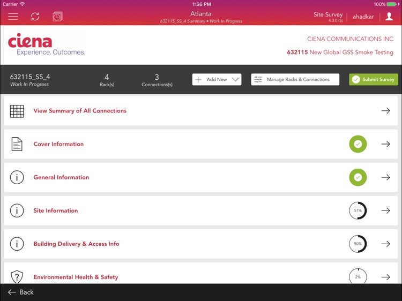Click Site Survey version label
402x301 pixels.
pyautogui.click(x=328, y=17)
